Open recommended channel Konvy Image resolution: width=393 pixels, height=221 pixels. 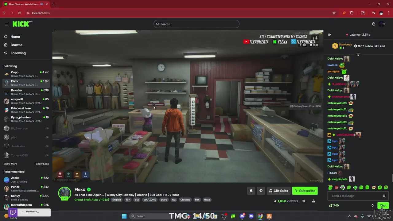[26, 198]
